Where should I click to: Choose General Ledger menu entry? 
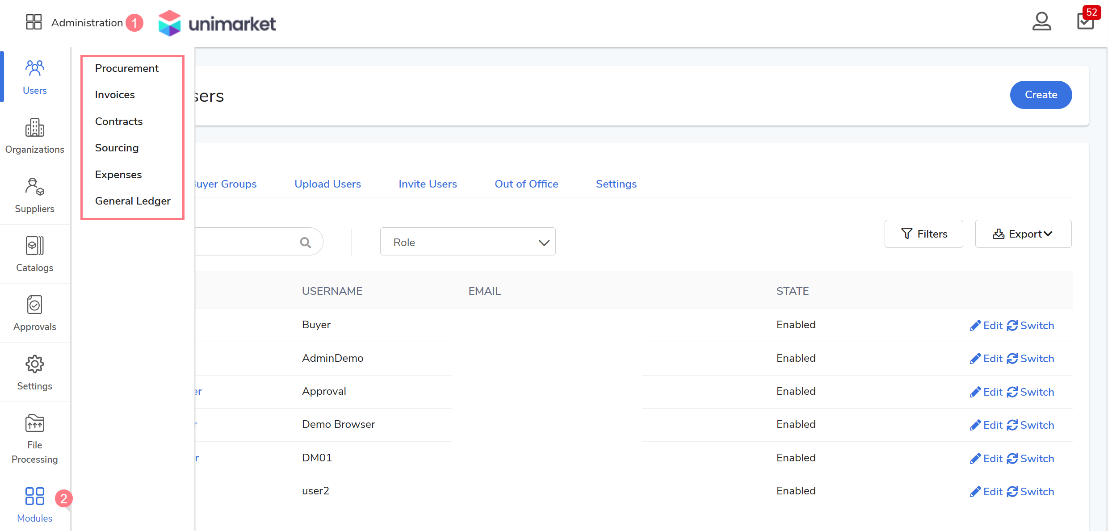tap(133, 201)
